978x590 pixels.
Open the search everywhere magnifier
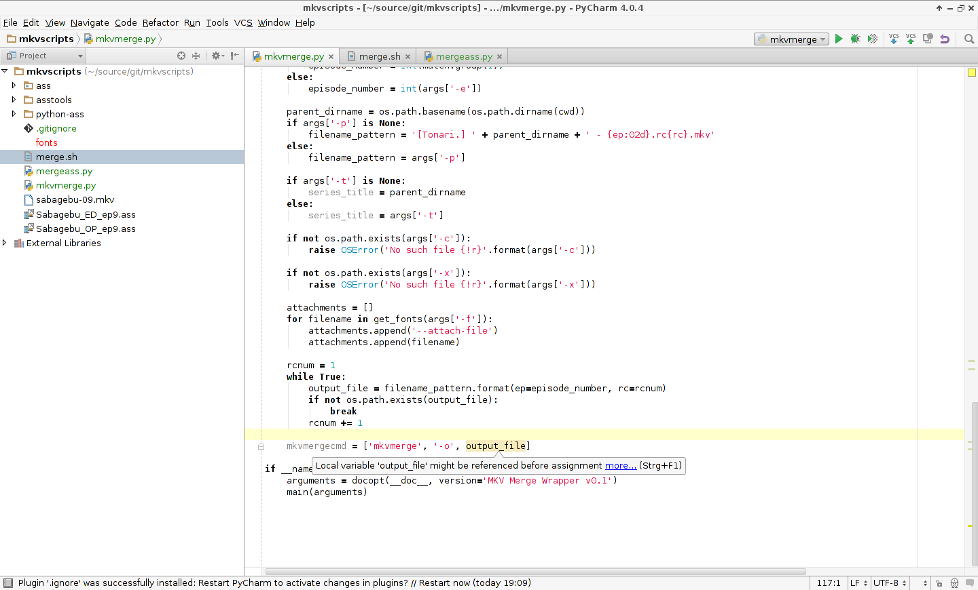tap(969, 39)
